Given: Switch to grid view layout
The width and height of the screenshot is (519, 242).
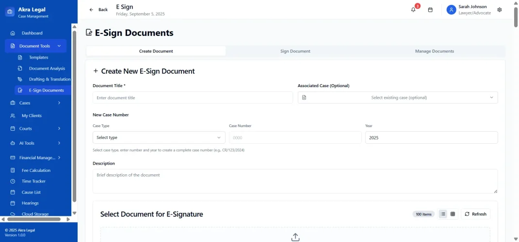Looking at the screenshot, I should click(x=453, y=214).
